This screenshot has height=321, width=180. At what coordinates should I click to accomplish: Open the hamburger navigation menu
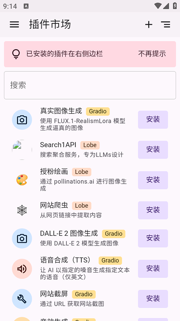[x=14, y=24]
